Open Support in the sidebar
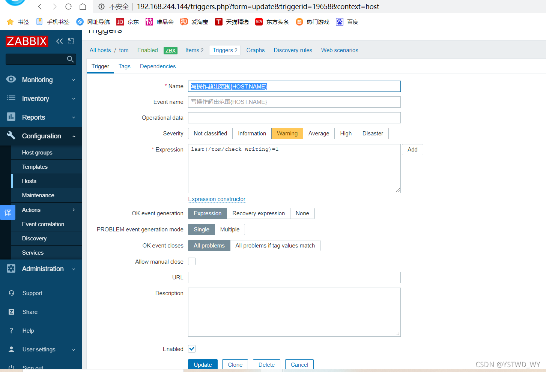 pos(32,293)
